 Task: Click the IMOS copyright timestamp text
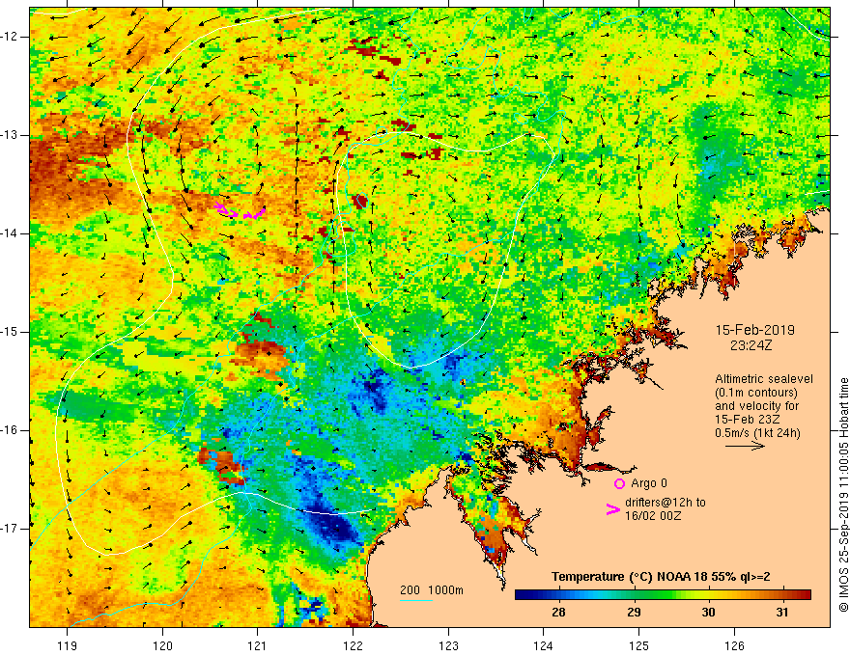click(843, 495)
